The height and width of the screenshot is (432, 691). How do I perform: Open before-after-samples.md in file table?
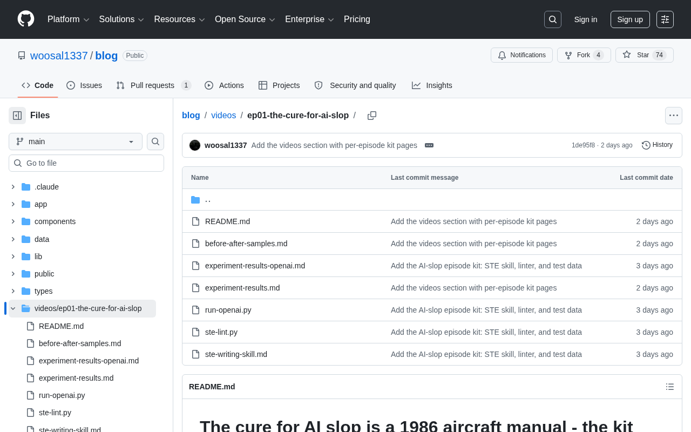click(x=246, y=244)
